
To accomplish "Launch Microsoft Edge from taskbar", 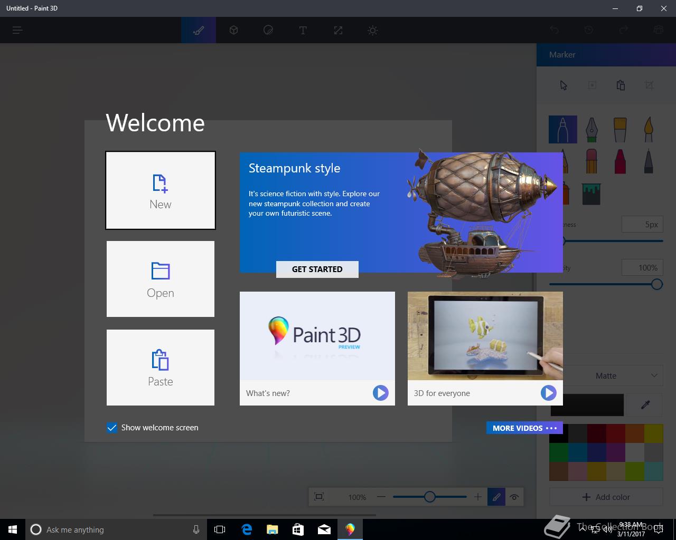I will point(246,529).
